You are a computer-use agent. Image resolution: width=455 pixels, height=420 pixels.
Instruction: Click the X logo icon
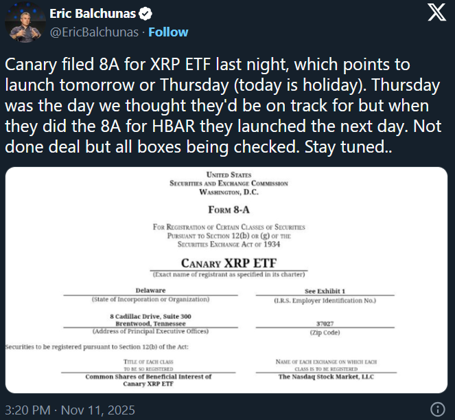coord(436,14)
